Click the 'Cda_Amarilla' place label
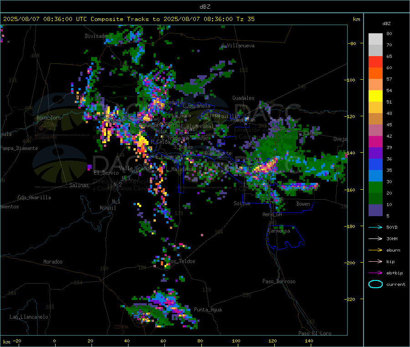Viewport: 410px width, 347px height. pyautogui.click(x=34, y=197)
